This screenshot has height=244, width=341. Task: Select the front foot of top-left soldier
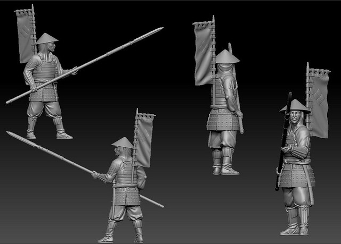(63, 135)
